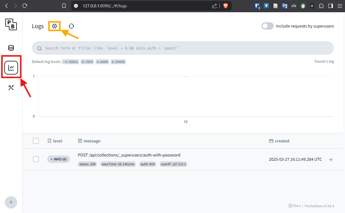Open log details arrow for POST request
345x213 pixels.
331,160
